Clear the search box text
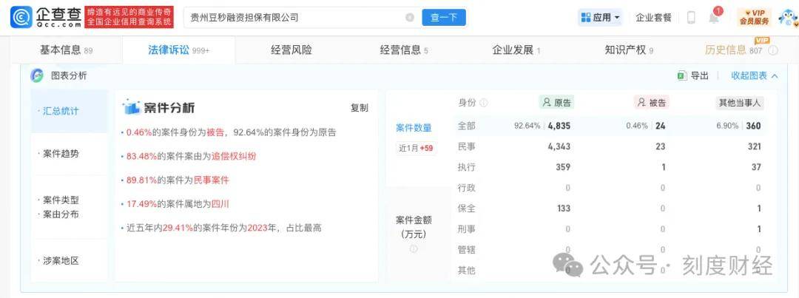The width and height of the screenshot is (799, 298). tap(410, 17)
